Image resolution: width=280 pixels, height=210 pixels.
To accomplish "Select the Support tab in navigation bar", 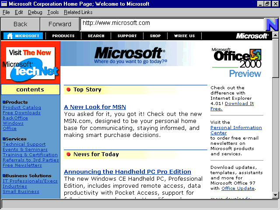I will [127, 36].
